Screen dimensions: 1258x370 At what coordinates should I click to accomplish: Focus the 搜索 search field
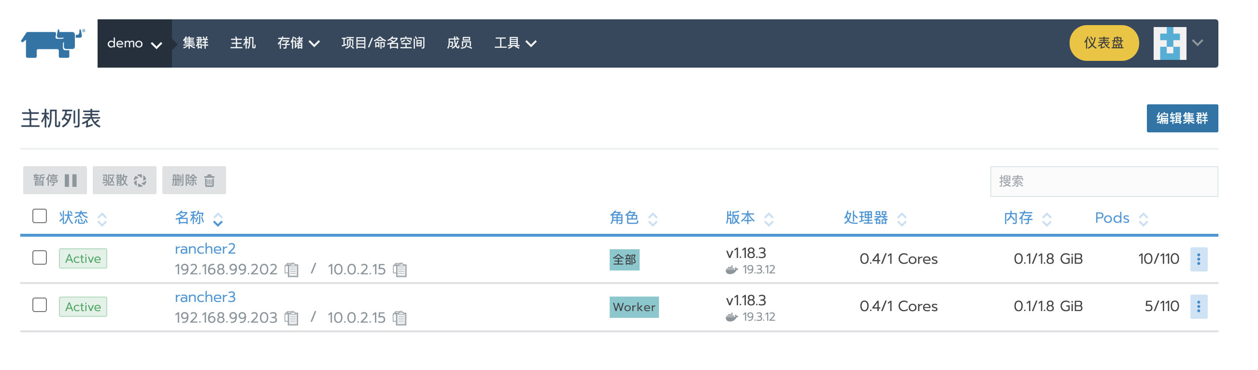click(1103, 182)
